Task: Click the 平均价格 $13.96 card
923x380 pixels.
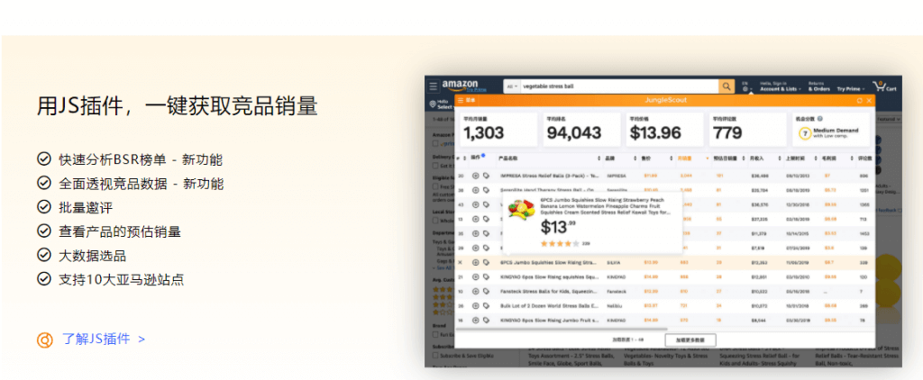Action: (x=664, y=130)
